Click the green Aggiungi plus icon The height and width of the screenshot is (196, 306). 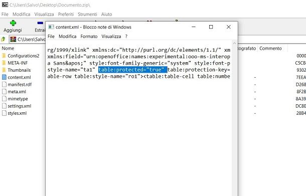[13, 23]
